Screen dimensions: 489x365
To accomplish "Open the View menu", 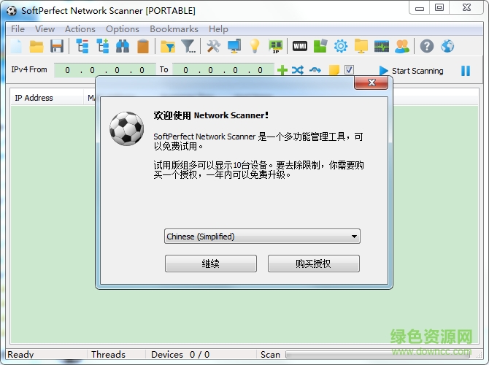I will tap(45, 29).
